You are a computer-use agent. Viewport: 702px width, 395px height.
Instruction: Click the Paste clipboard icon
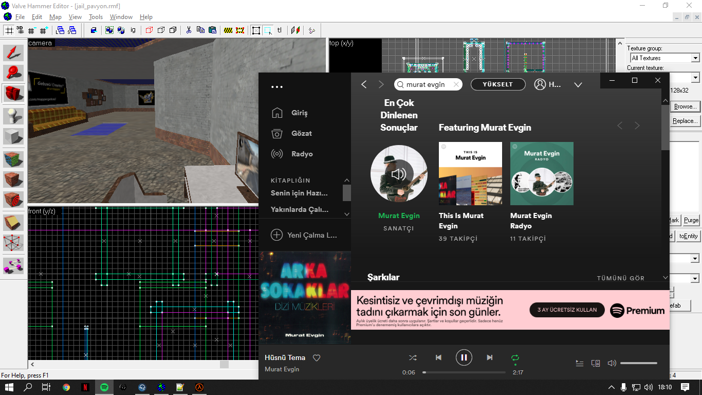pyautogui.click(x=212, y=30)
